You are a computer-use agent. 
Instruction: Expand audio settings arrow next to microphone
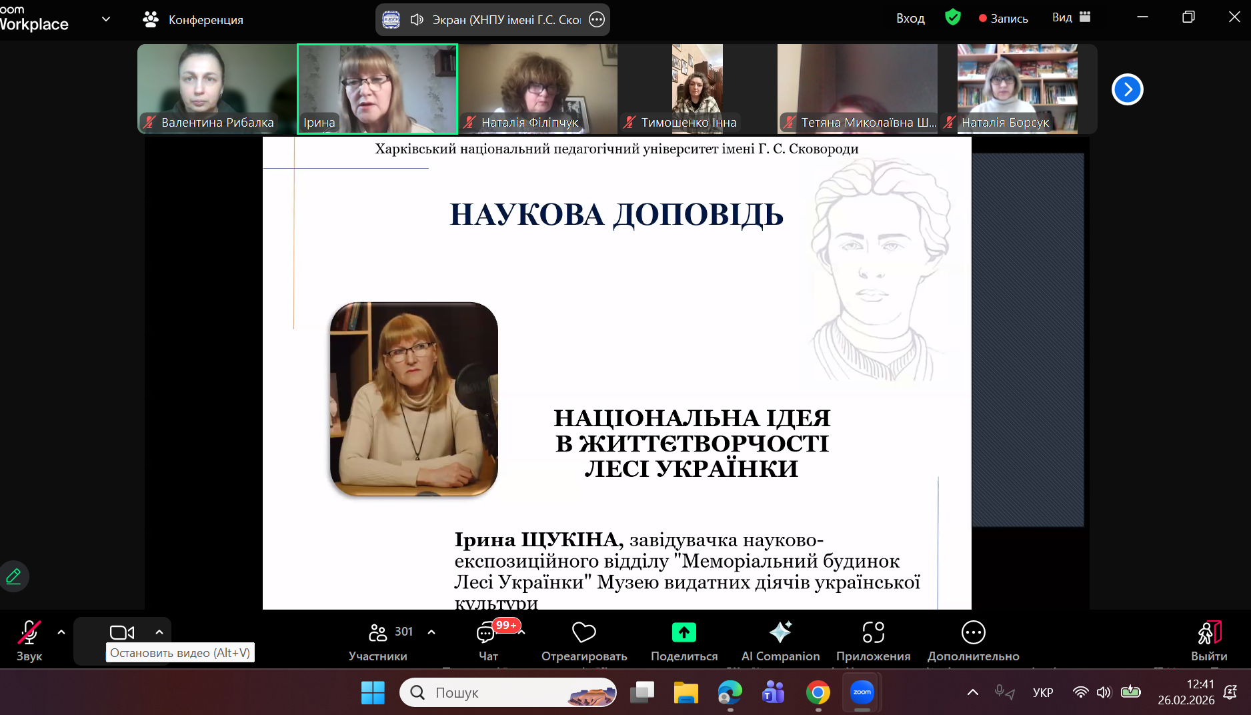tap(61, 632)
